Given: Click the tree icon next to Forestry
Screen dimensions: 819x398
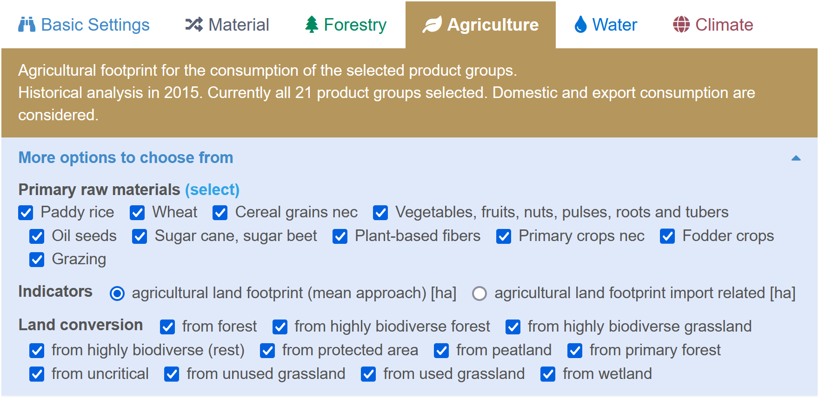Looking at the screenshot, I should pos(312,25).
